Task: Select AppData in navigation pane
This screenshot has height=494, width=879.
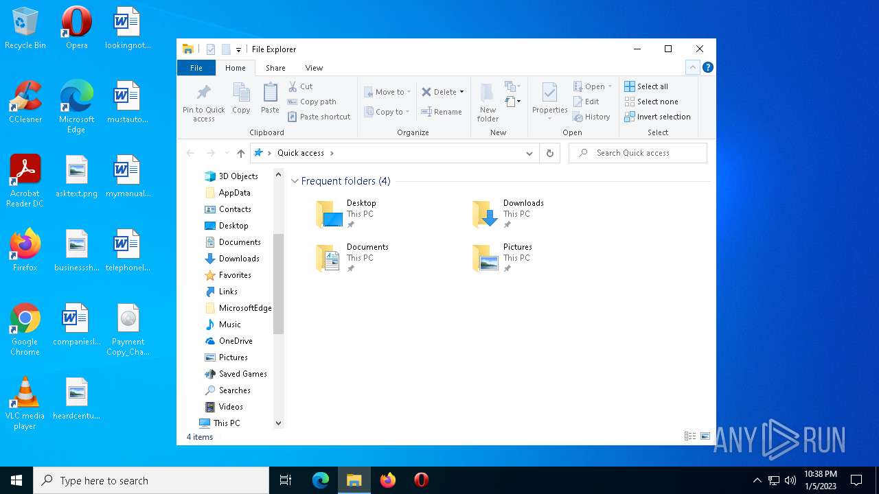Action: pos(227,193)
